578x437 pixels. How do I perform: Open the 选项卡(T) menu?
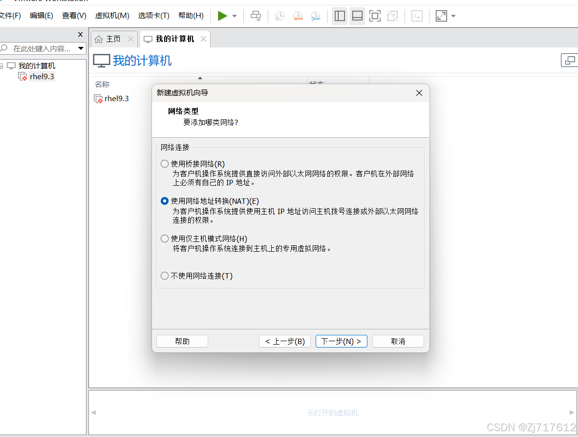click(x=154, y=16)
